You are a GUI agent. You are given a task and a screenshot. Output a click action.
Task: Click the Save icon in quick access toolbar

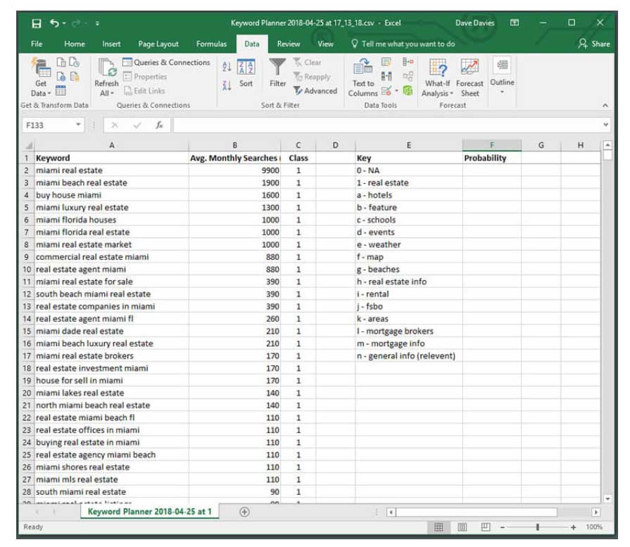pyautogui.click(x=37, y=23)
